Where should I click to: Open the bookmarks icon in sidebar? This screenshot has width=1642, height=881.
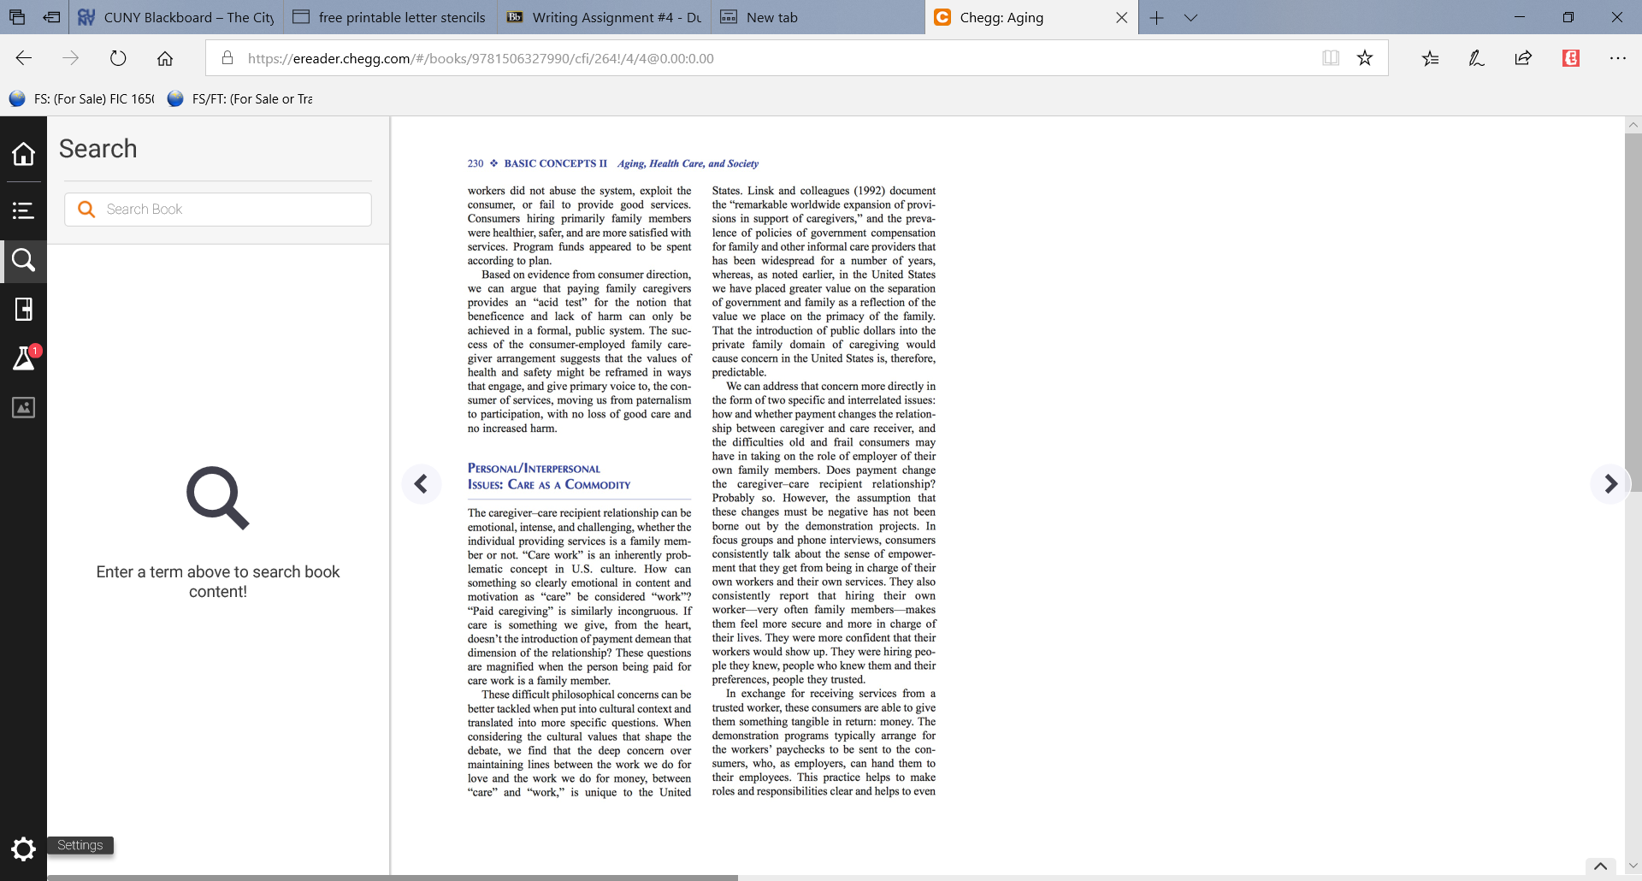click(x=23, y=309)
